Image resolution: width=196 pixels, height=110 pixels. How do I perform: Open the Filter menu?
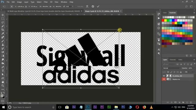[x=46, y=2]
